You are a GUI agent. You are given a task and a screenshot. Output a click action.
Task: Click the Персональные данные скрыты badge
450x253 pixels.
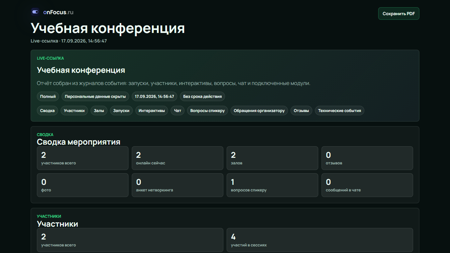pyautogui.click(x=95, y=97)
